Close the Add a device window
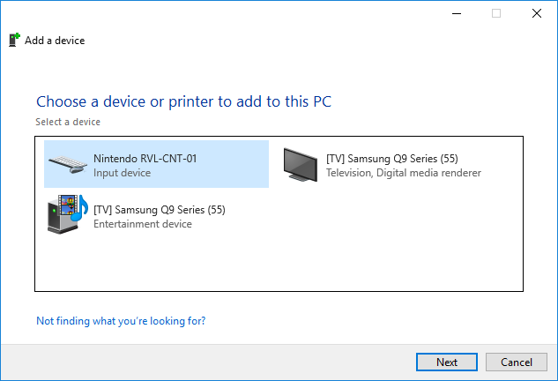 [537, 13]
